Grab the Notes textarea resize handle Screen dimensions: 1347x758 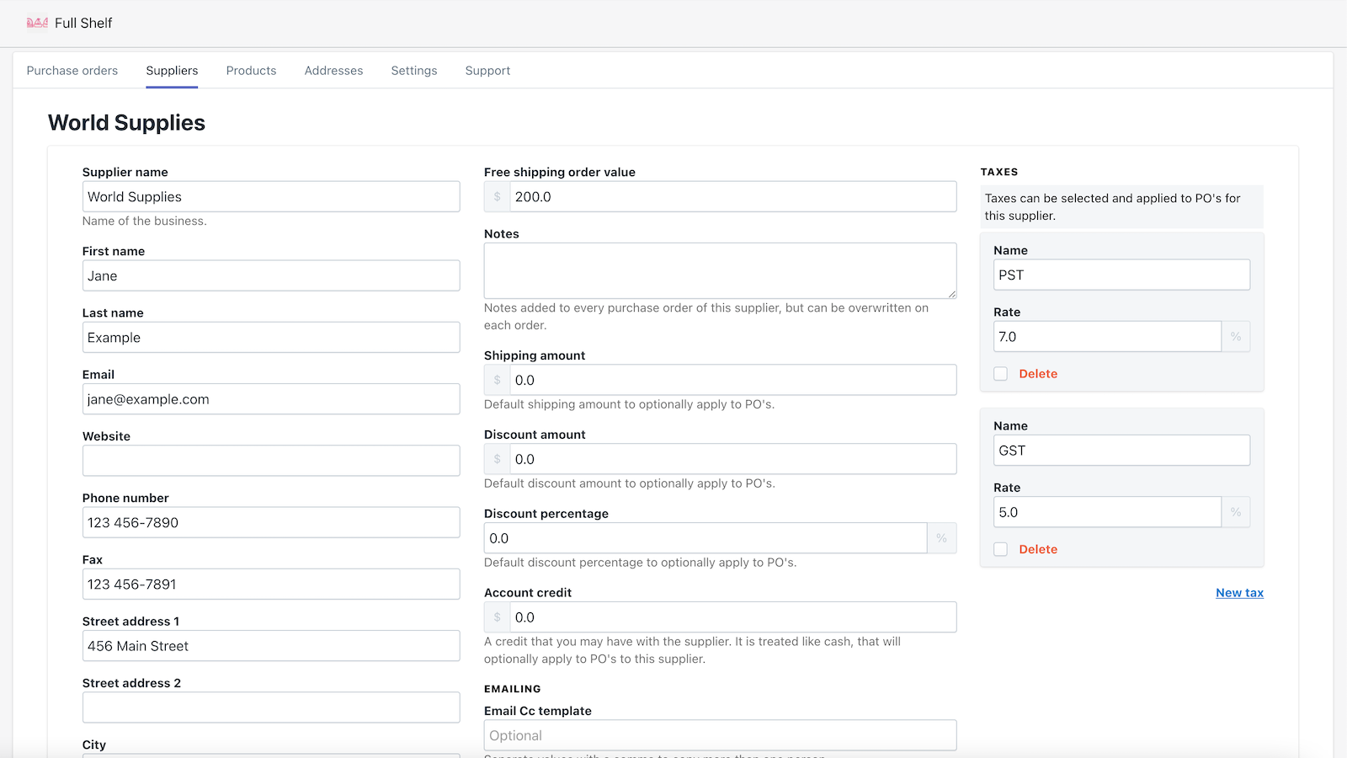952,294
